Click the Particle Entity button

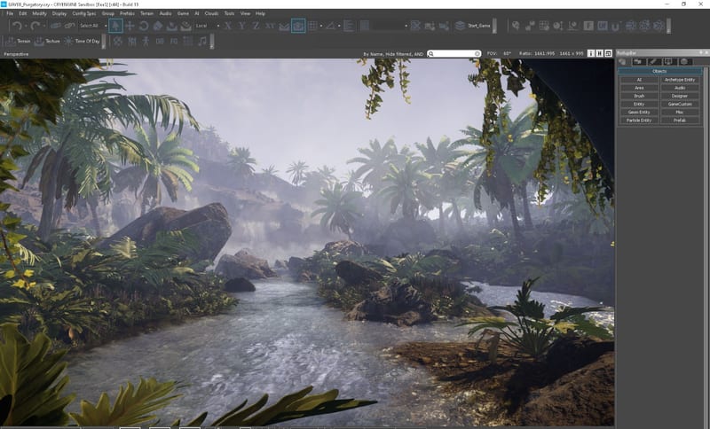click(x=639, y=121)
